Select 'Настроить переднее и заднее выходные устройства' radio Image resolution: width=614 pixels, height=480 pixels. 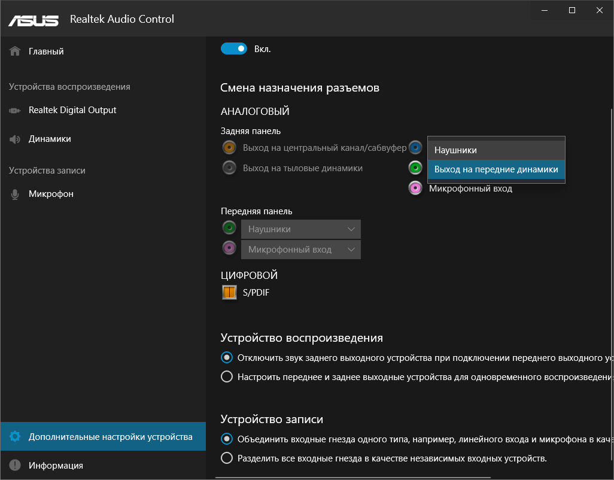pos(227,377)
